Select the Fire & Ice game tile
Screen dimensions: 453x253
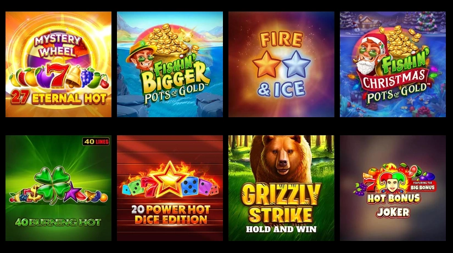281,64
